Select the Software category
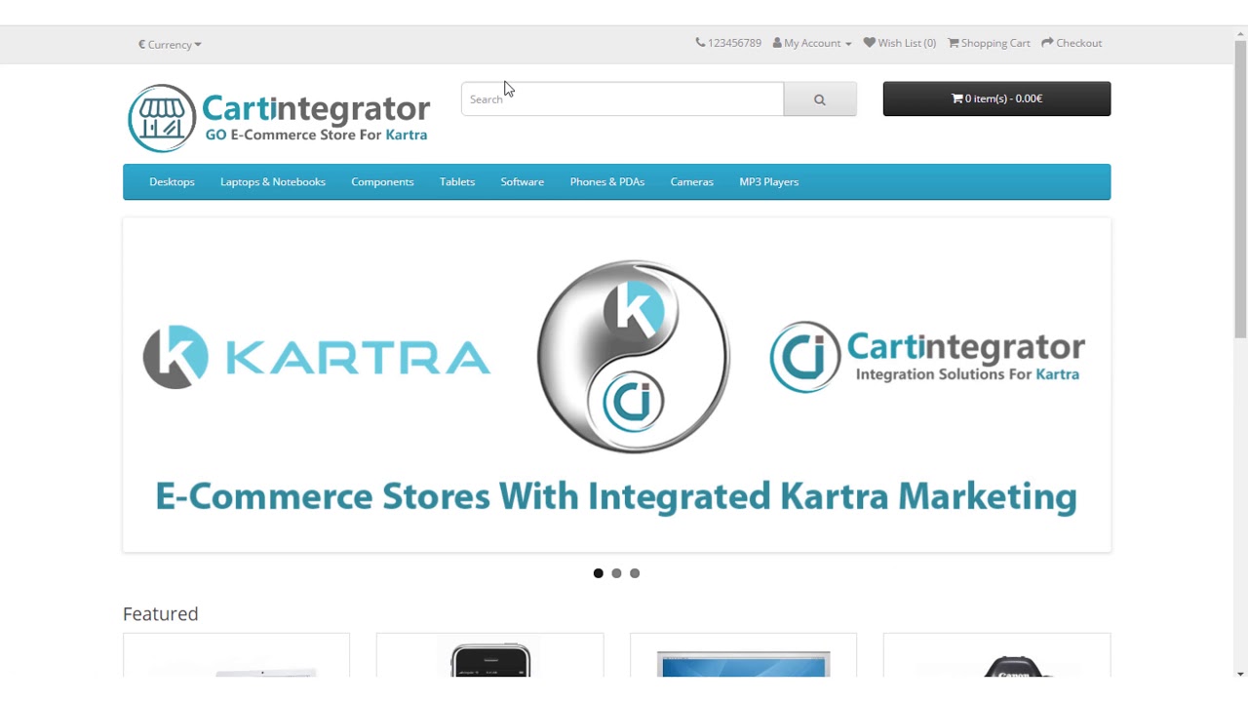This screenshot has width=1248, height=702. [x=523, y=181]
